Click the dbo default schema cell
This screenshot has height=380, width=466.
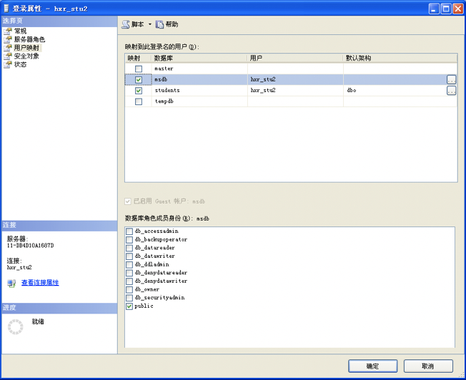click(395, 90)
